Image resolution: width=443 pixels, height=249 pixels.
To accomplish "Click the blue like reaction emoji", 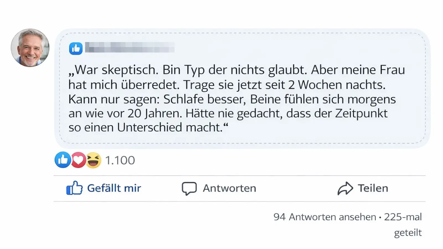I will click(x=63, y=160).
